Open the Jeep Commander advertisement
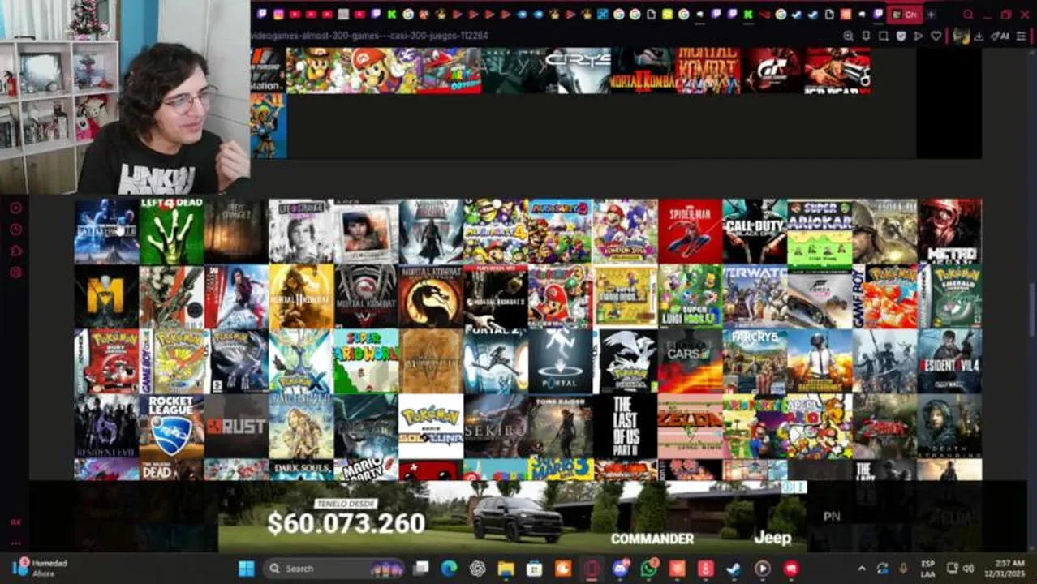Screen dimensions: 1037x584 [x=513, y=516]
